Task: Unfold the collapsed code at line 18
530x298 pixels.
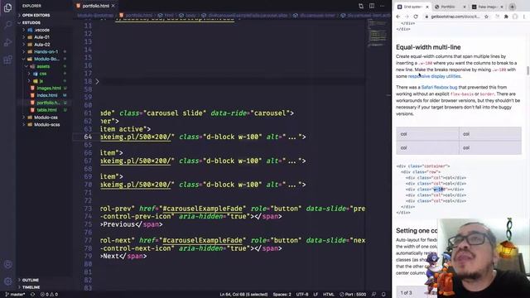Action: 97,81
